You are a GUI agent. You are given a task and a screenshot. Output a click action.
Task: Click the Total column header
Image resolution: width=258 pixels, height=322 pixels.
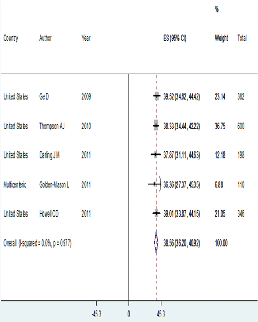point(242,38)
